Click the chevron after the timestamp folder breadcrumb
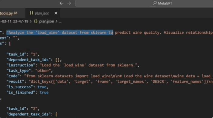This screenshot has width=213, height=118. (31, 21)
